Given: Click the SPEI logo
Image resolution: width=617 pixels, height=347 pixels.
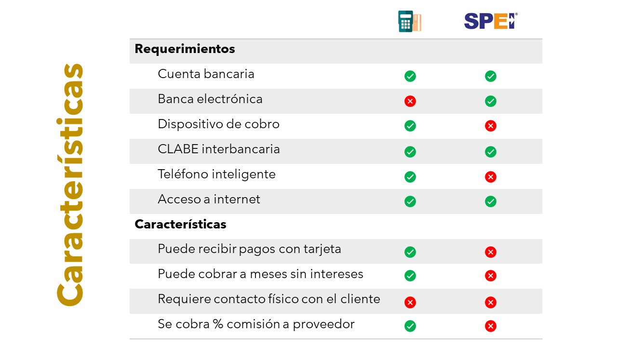Looking at the screenshot, I should point(490,21).
